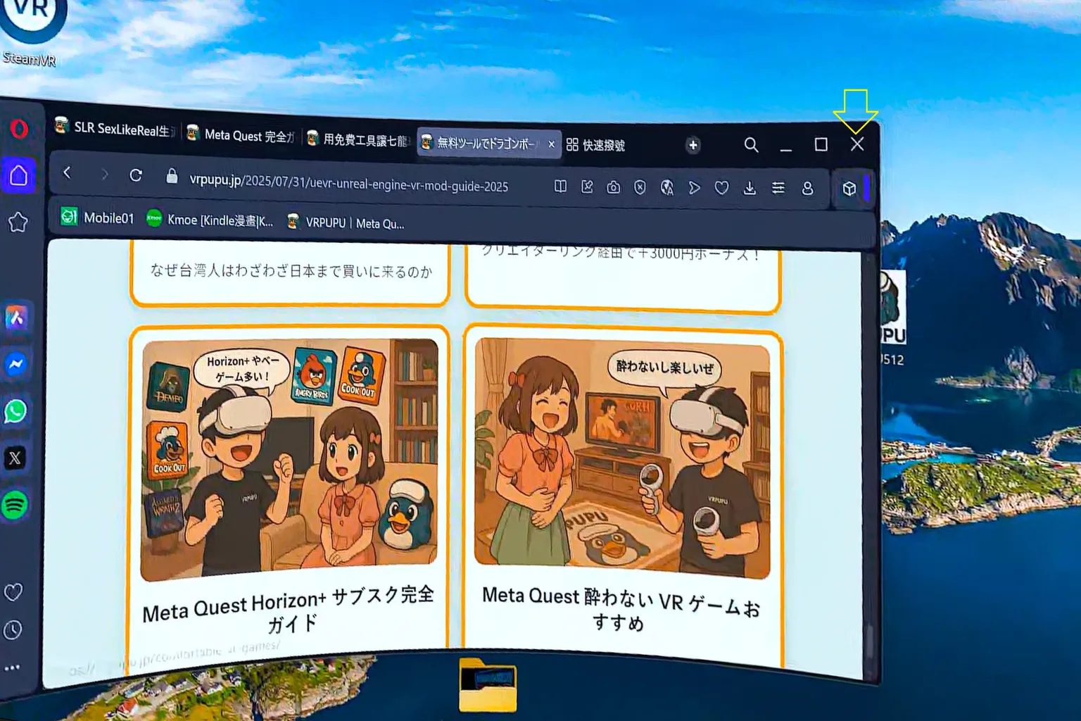Open sidebar setup via the three dots
Viewport: 1081px width, 721px height.
12,667
